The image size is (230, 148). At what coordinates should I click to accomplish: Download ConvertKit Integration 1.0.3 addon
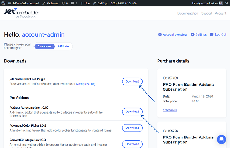coord(132,144)
